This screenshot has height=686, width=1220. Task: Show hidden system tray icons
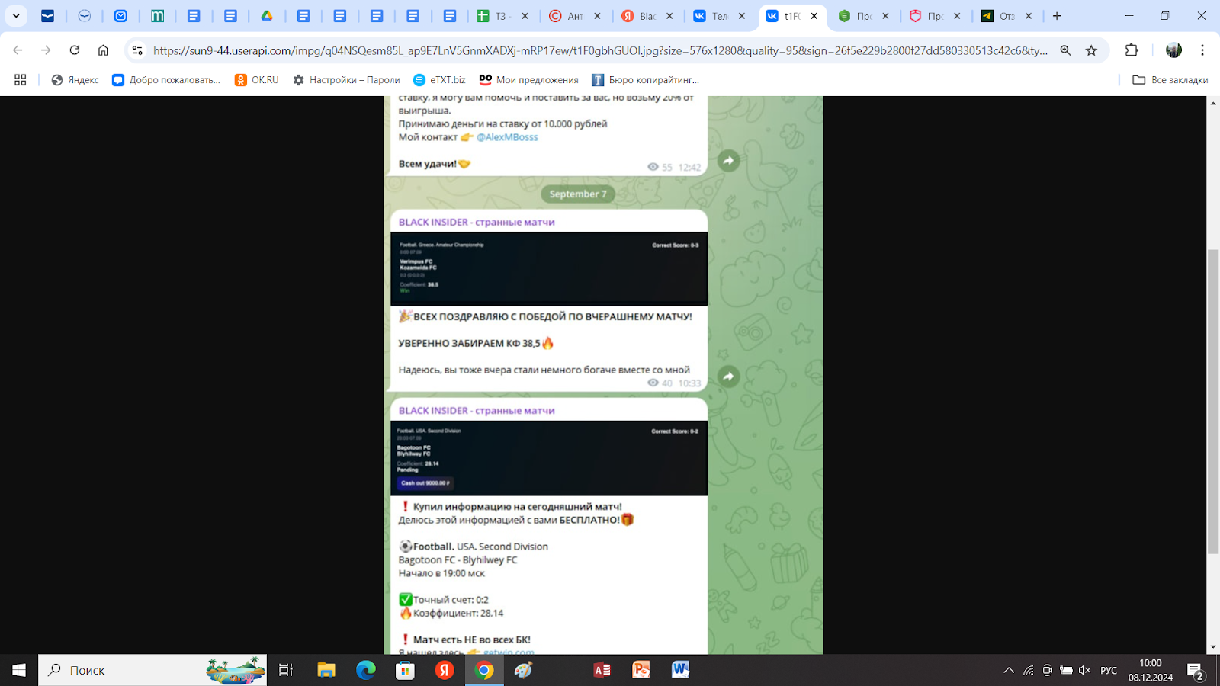(1009, 671)
